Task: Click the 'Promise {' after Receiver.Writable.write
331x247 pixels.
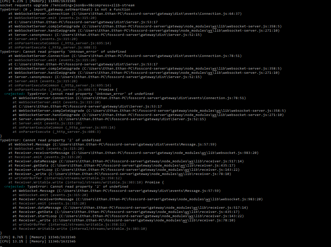Action: pos(154,182)
